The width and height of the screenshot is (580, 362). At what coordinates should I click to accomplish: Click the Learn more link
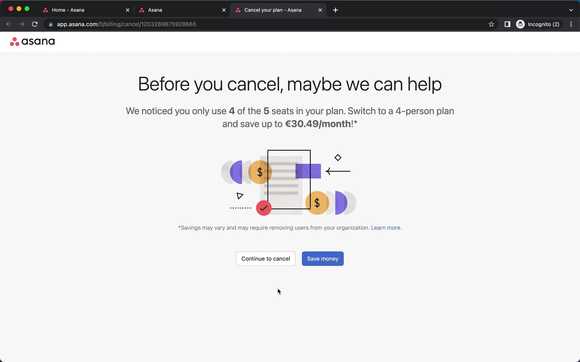point(385,227)
